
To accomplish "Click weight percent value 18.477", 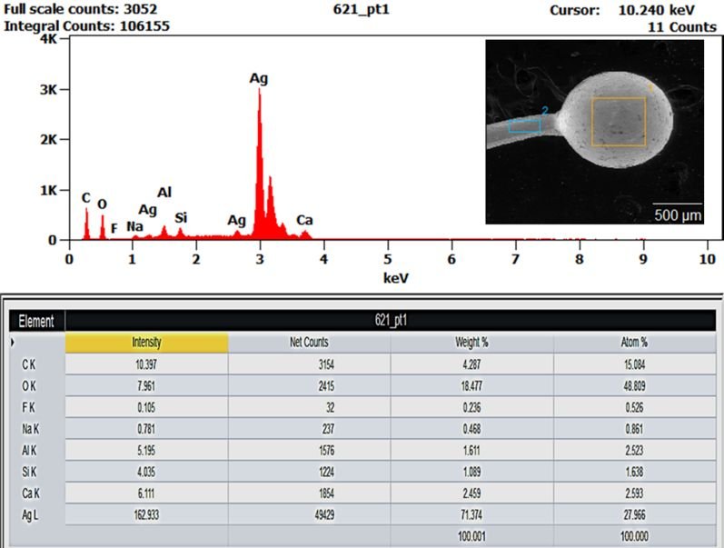I will click(x=471, y=386).
